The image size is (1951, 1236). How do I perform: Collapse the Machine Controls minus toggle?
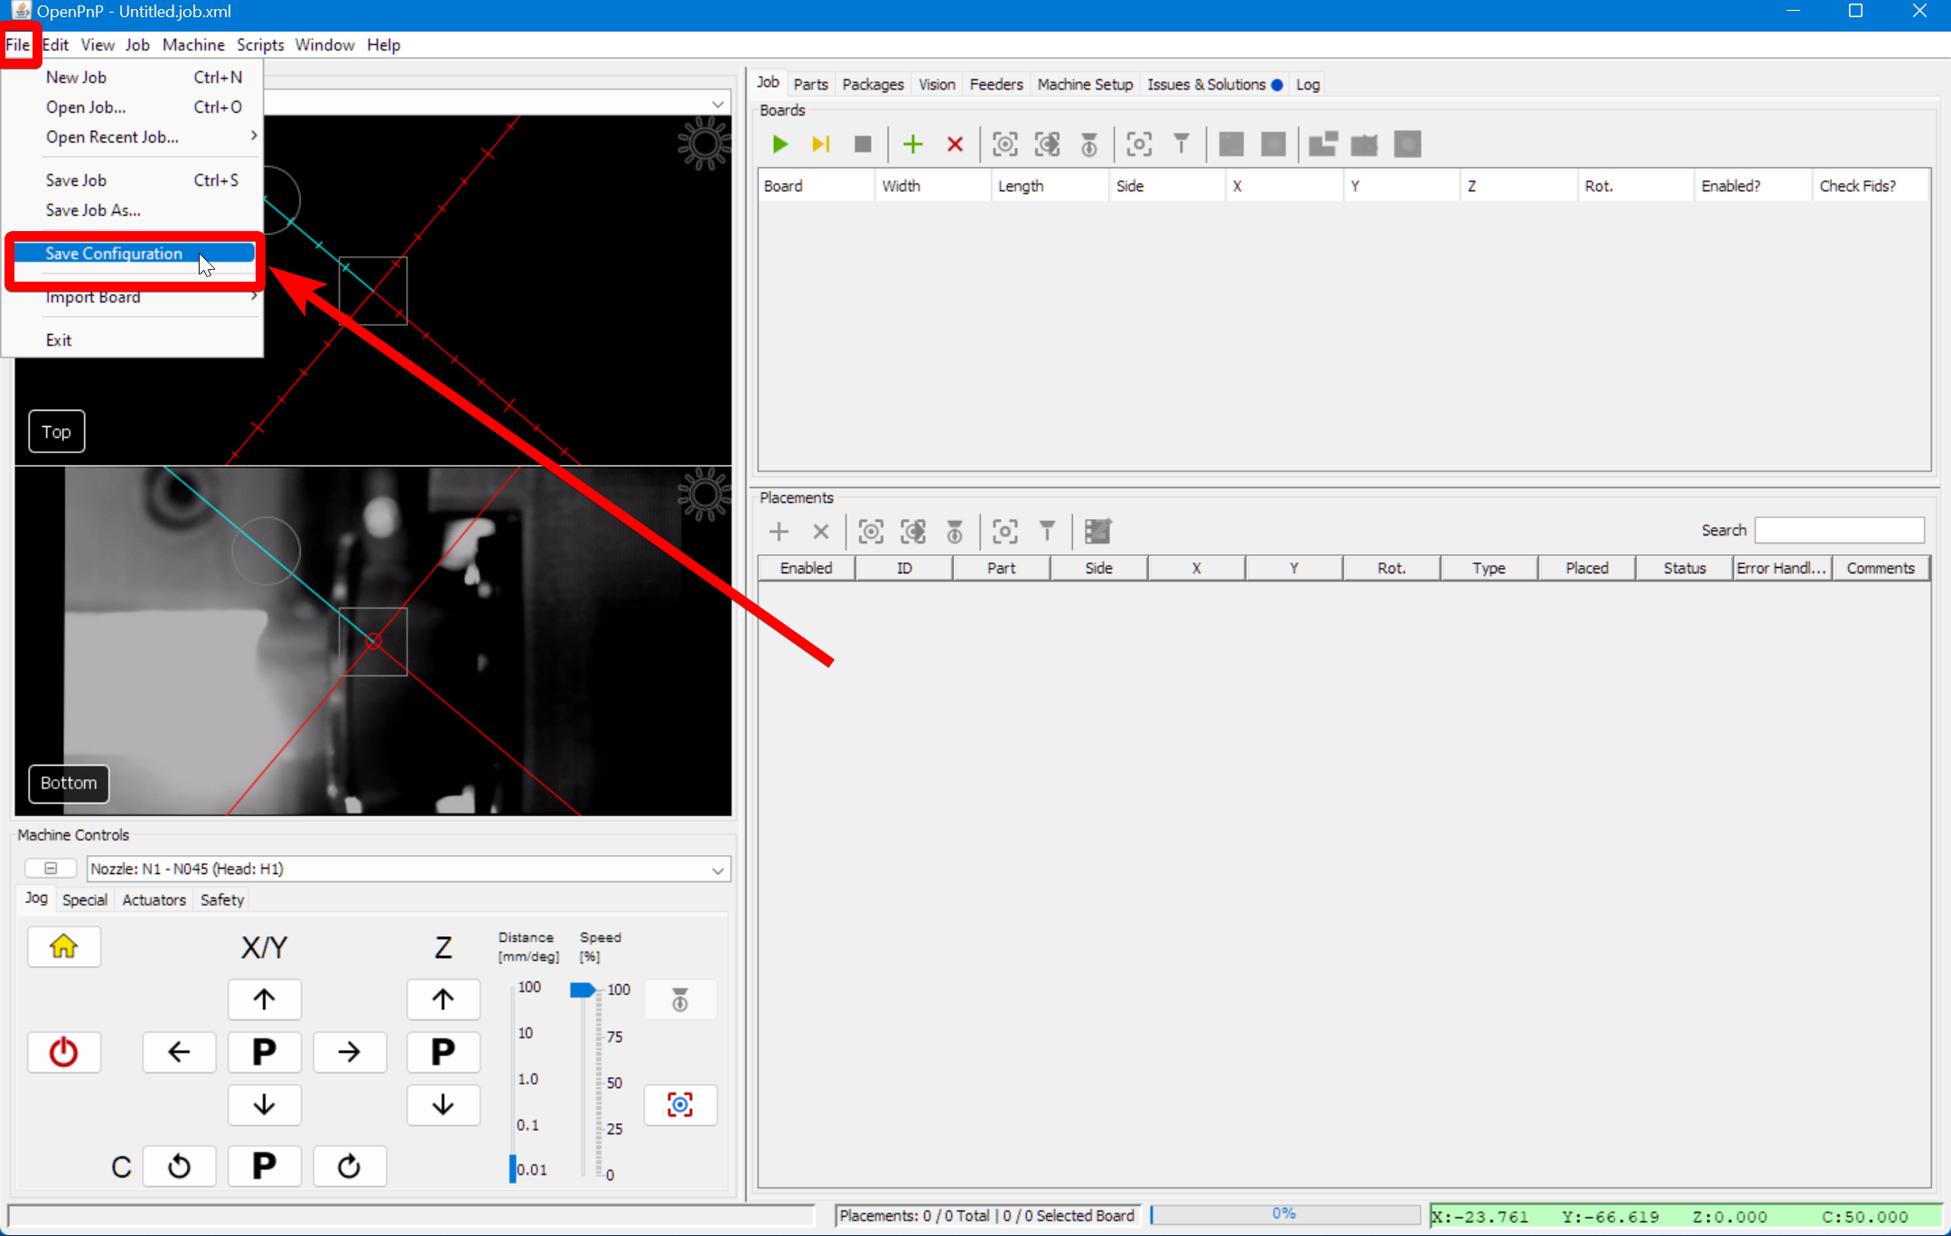pos(51,869)
